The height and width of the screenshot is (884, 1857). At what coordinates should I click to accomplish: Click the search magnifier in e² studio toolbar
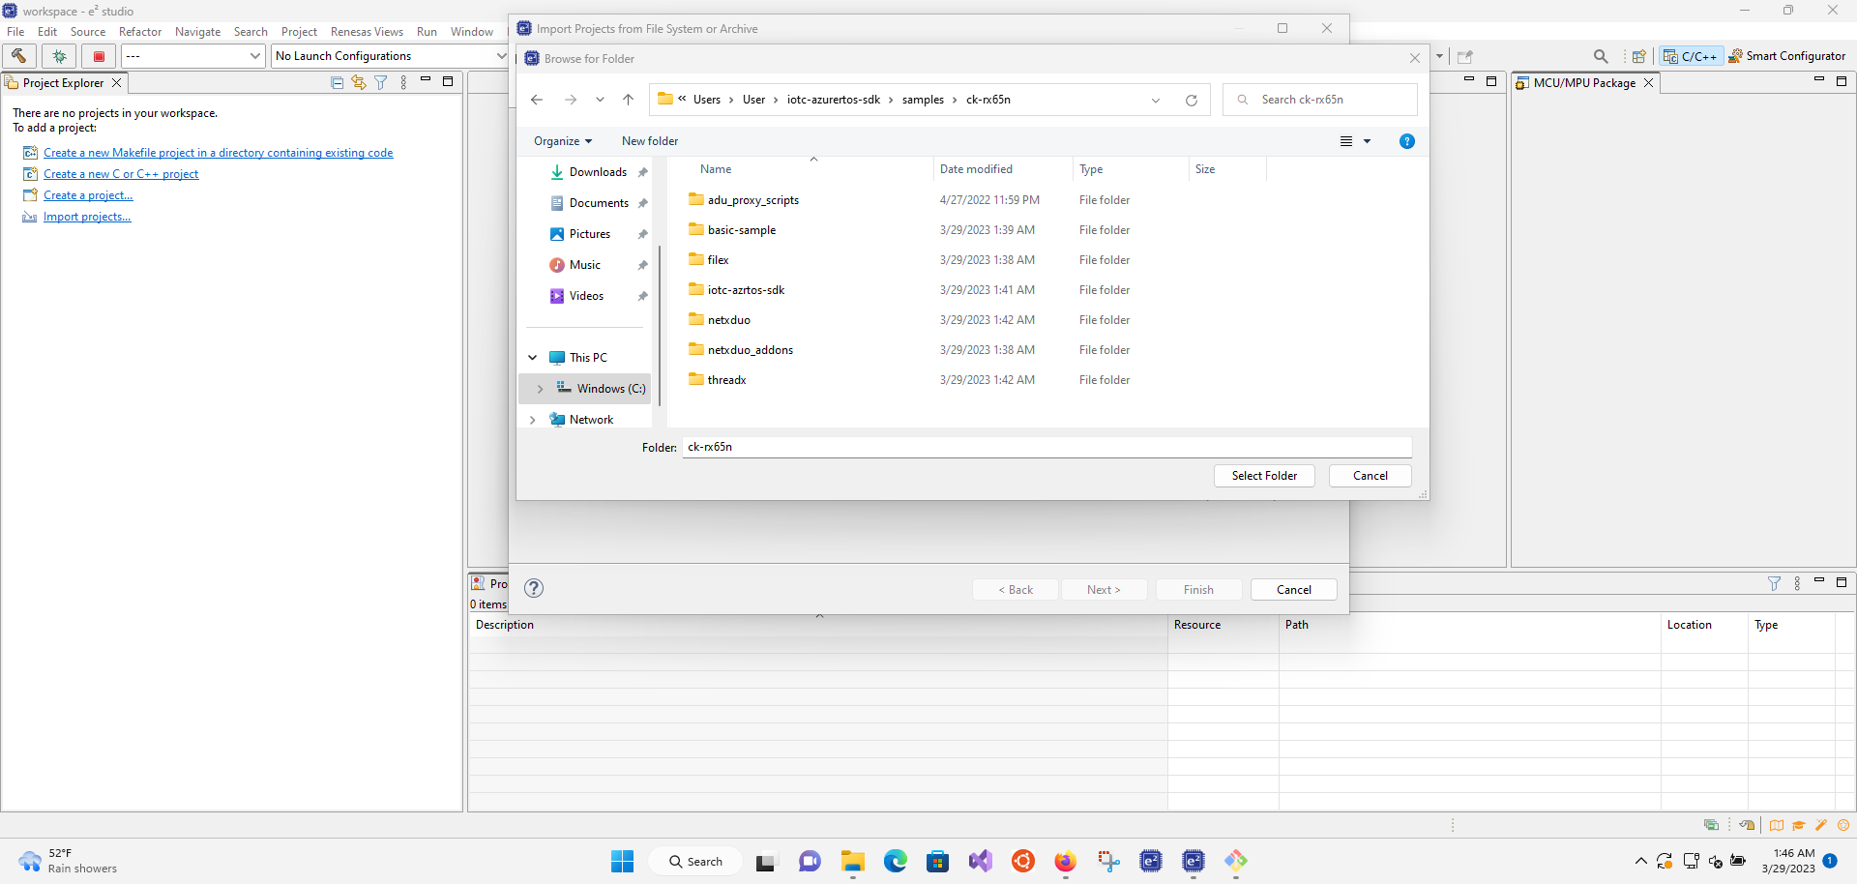(x=1601, y=56)
